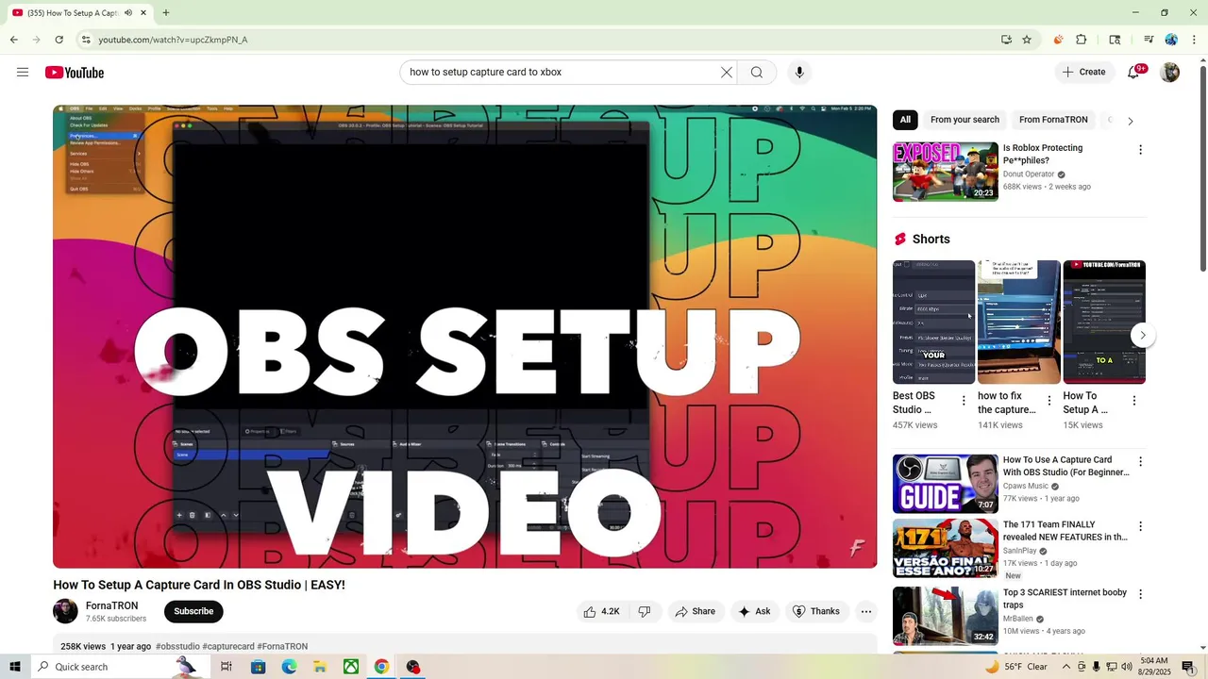
Task: Open Task View on taskbar
Action: pos(226,667)
